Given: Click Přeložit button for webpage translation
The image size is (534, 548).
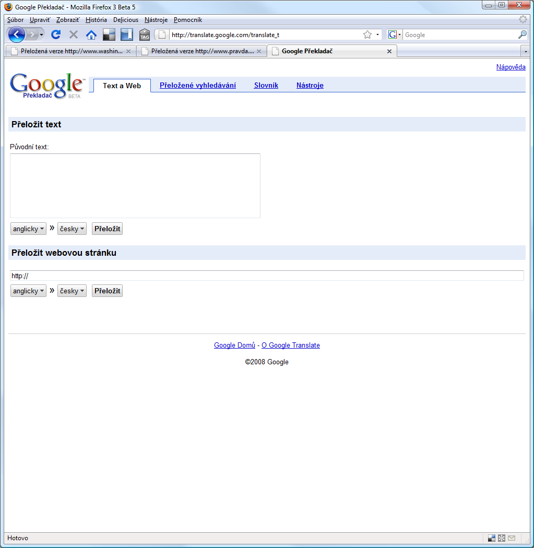Looking at the screenshot, I should click(108, 291).
